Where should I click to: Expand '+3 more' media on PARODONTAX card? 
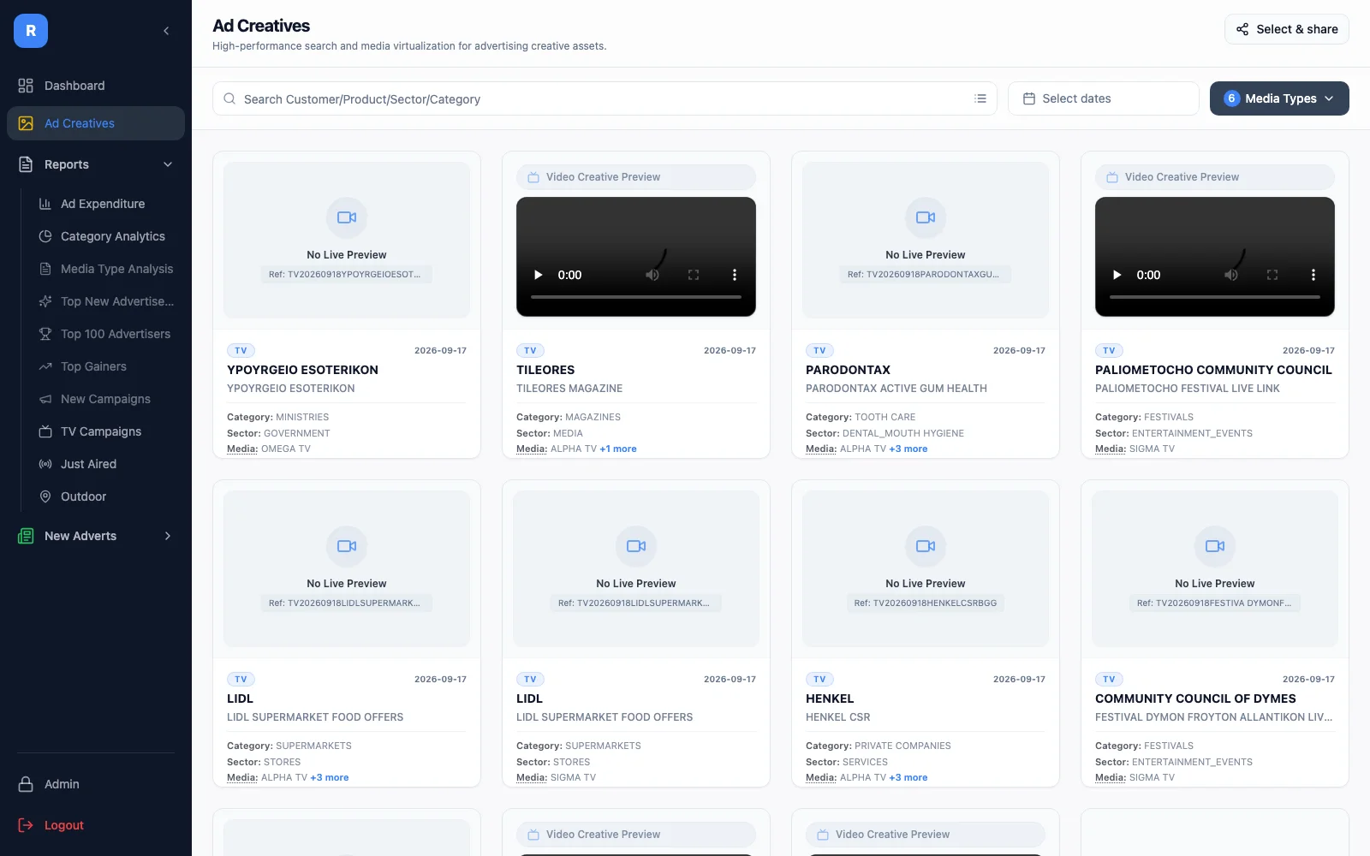[x=908, y=449]
